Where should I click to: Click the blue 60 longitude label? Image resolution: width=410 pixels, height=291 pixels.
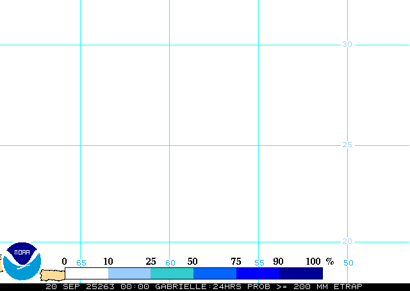tap(170, 263)
